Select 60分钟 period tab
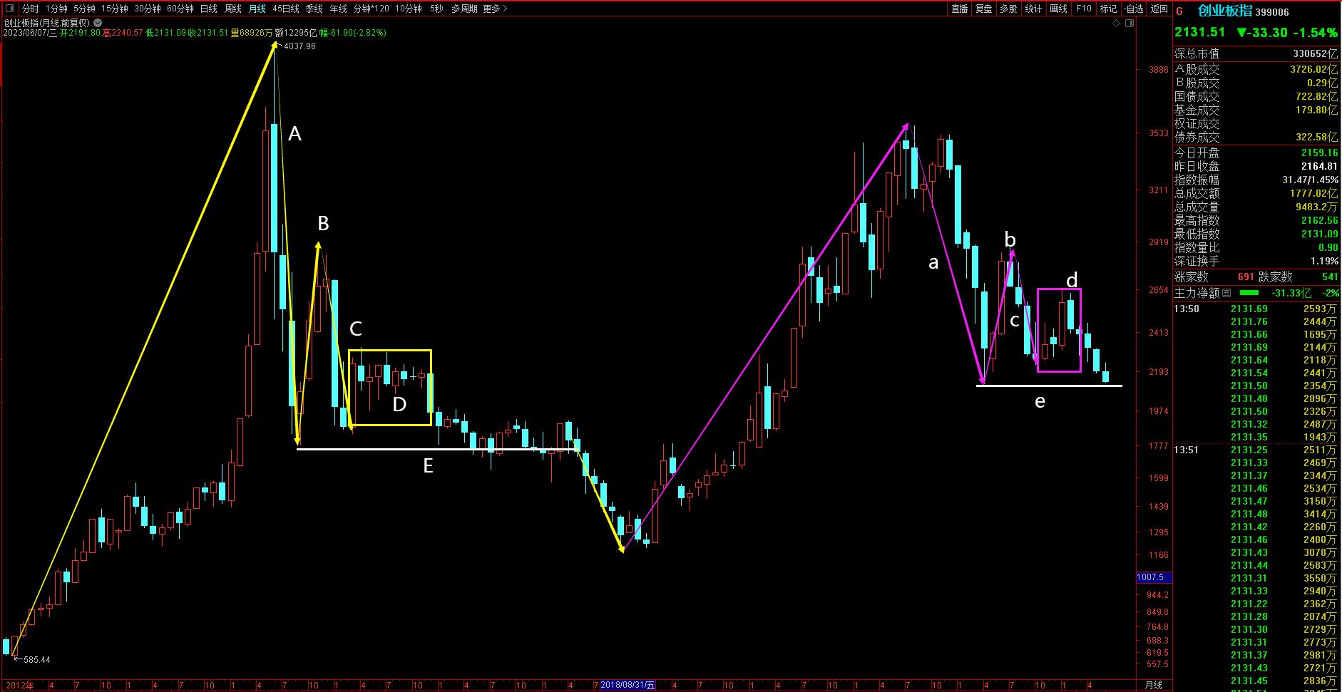This screenshot has width=1342, height=692. click(x=180, y=9)
